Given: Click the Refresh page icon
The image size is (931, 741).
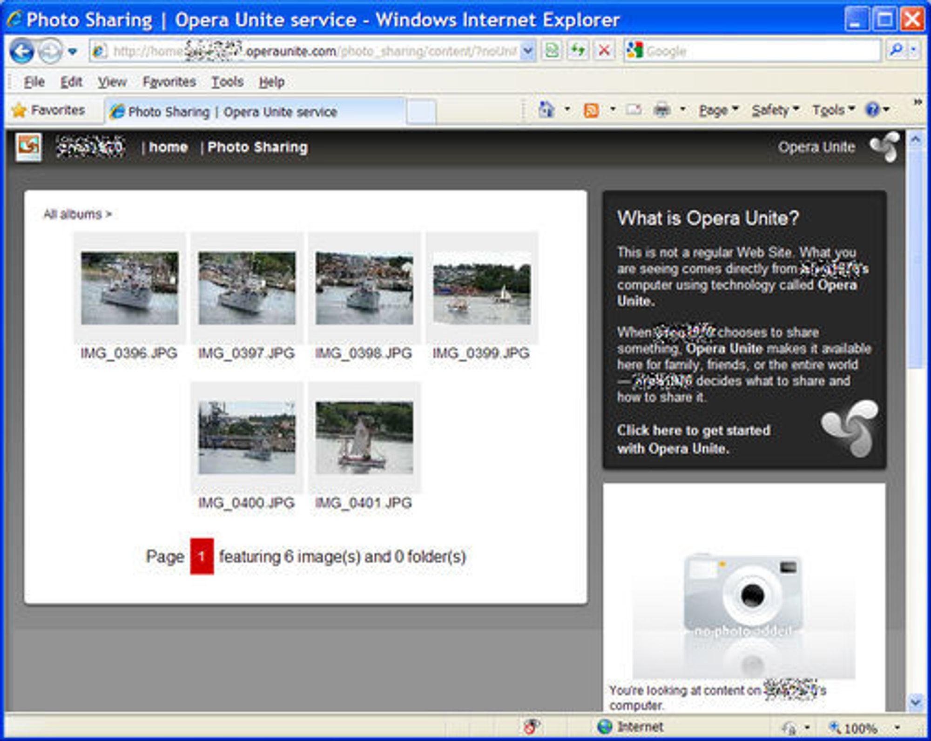Looking at the screenshot, I should (x=578, y=50).
